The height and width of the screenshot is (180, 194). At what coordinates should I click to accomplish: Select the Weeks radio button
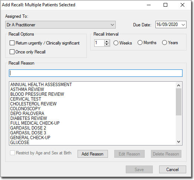coord(116,43)
